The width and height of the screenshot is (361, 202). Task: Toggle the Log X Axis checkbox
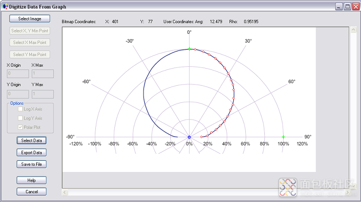(x=20, y=109)
